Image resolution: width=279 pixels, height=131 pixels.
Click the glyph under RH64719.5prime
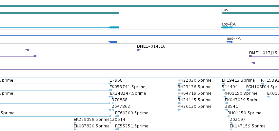coord(179,97)
